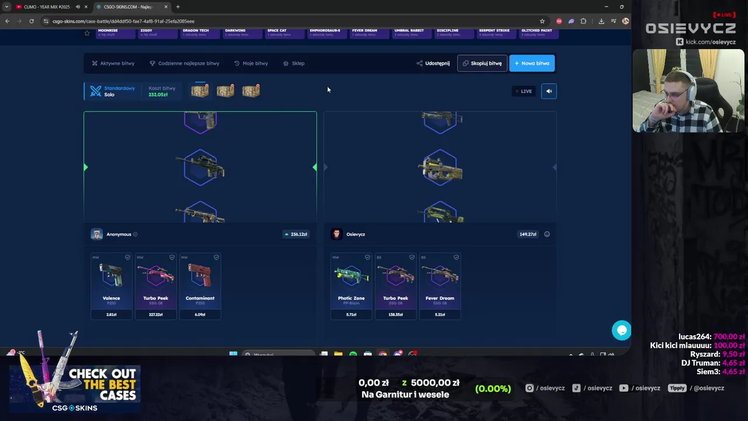Click the Fever Dream SSG 08 skin card

[440, 286]
